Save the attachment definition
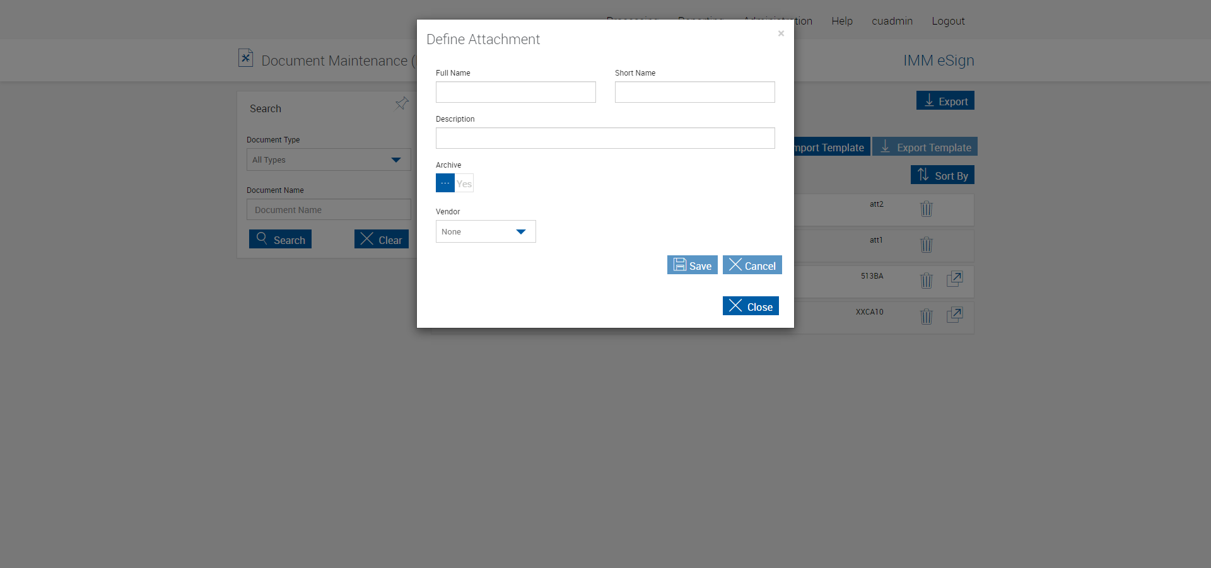Image resolution: width=1211 pixels, height=568 pixels. (692, 265)
